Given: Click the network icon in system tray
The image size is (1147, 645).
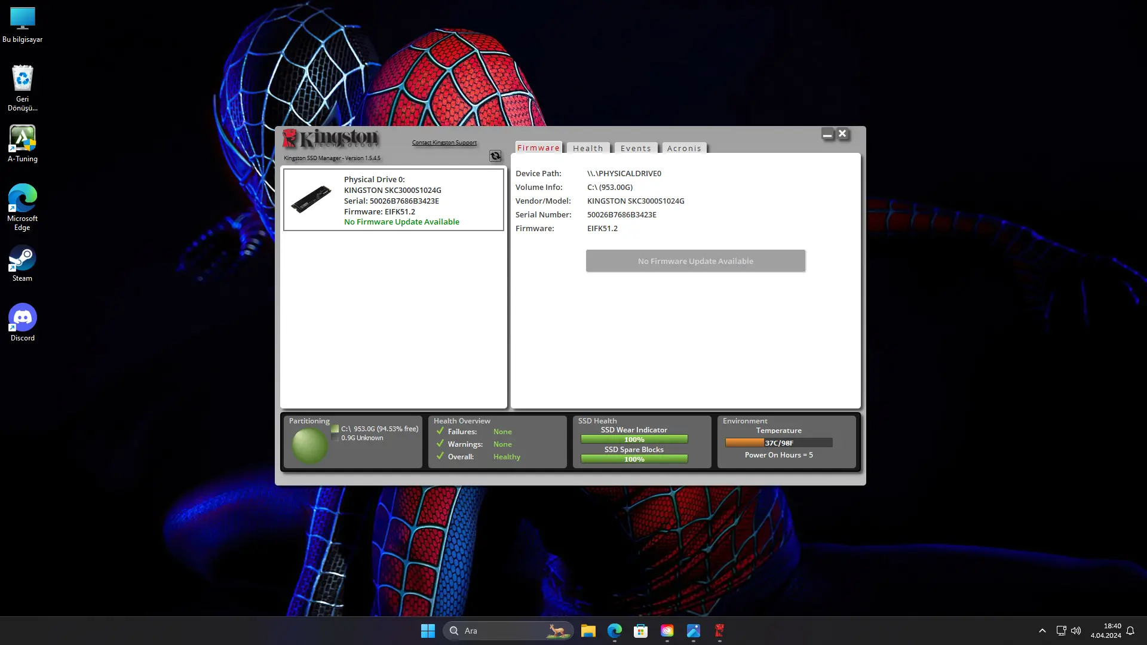Looking at the screenshot, I should [x=1061, y=631].
